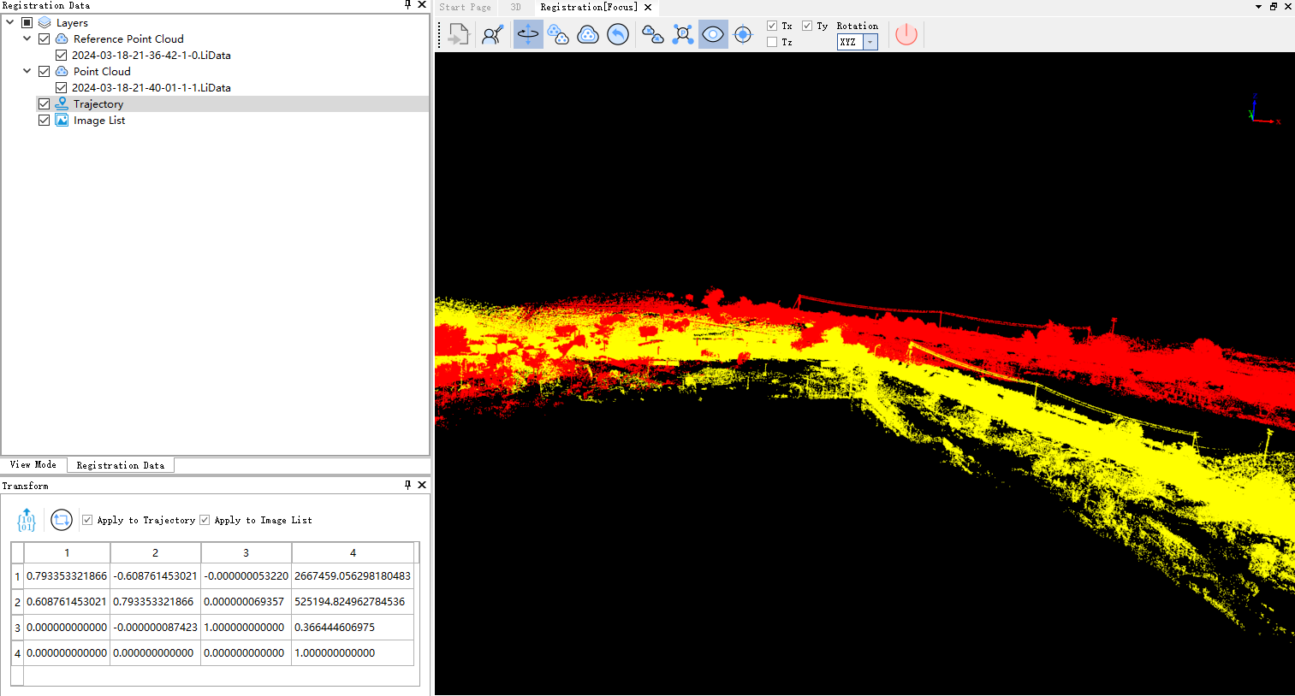Screen dimensions: 1295x696
Task: Toggle the root Layers checkbox
Action: (27, 22)
